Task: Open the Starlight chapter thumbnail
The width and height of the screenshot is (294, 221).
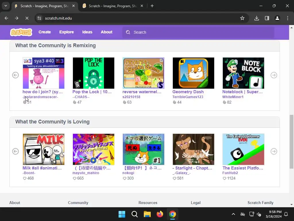Action: pyautogui.click(x=193, y=149)
